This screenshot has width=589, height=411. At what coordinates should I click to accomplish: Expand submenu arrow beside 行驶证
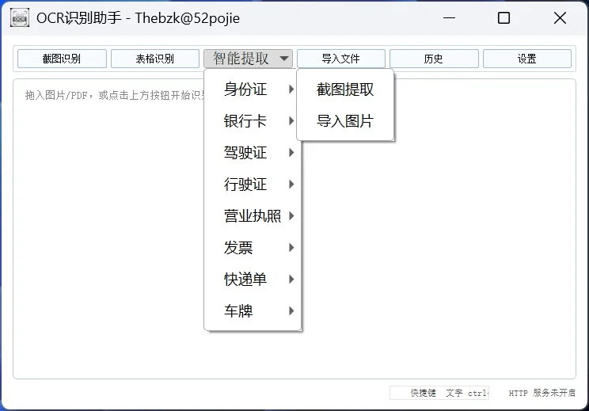[x=291, y=184]
